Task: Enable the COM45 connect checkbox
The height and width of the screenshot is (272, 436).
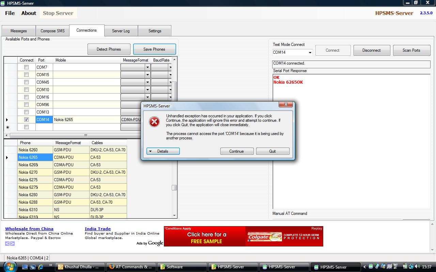Action: [x=26, y=82]
